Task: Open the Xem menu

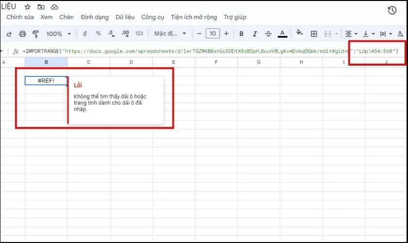Action: [46, 17]
